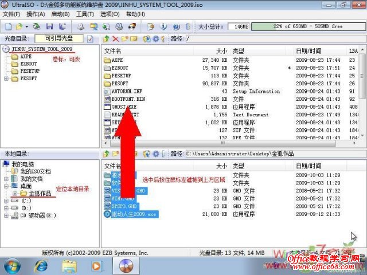Click the Mount to virtual drive icon
The width and height of the screenshot is (367, 275).
(x=119, y=26)
